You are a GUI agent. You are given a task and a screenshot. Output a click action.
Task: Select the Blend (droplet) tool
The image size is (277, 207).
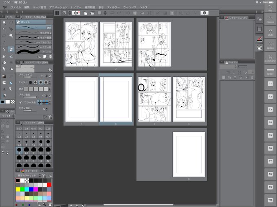11,69
